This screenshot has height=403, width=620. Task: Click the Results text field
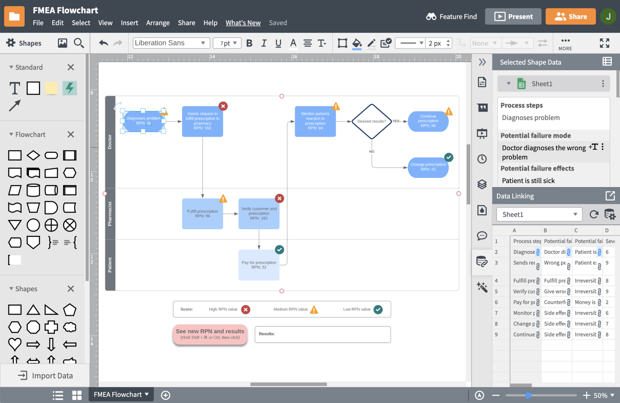tap(323, 334)
